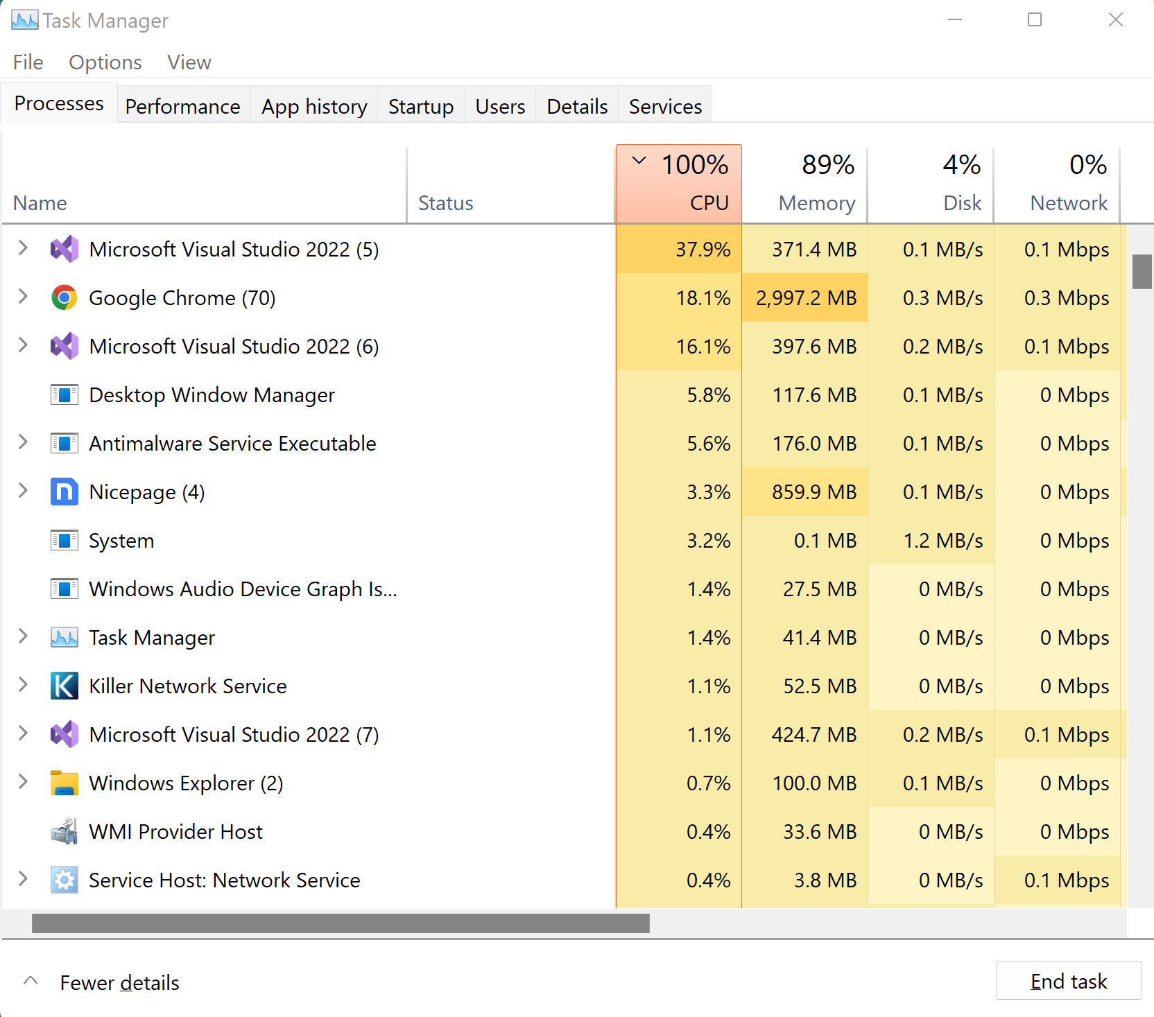1154x1017 pixels.
Task: Click the vertical scrollbar thumb
Action: [x=1142, y=272]
